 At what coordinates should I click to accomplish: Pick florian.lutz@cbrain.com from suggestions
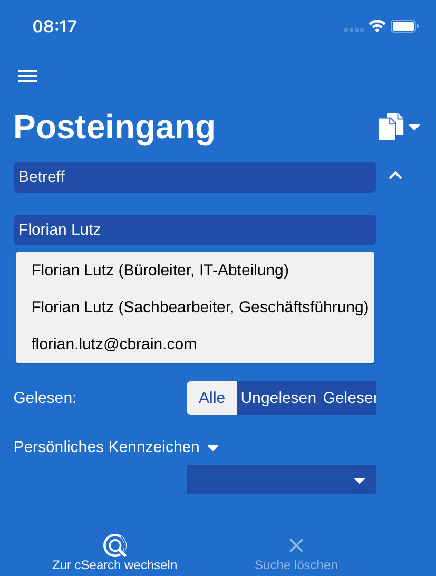[114, 344]
